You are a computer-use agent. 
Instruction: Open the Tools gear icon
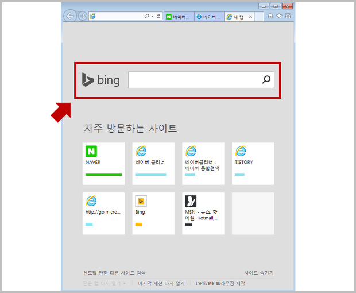(288, 16)
